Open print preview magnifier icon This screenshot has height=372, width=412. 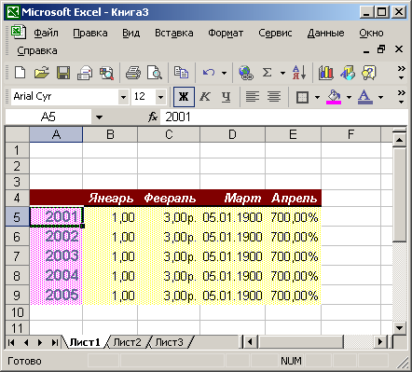click(x=155, y=73)
